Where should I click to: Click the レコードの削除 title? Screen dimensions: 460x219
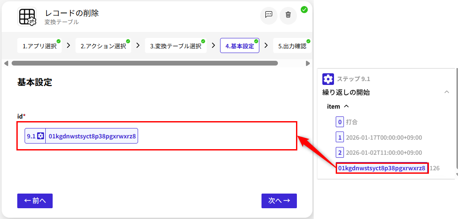[x=72, y=13]
